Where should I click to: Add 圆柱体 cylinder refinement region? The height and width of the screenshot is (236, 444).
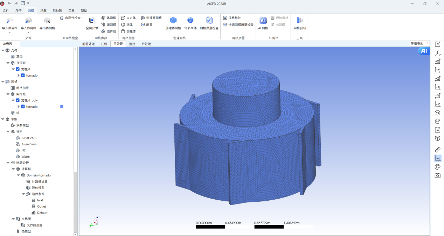[x=129, y=31]
